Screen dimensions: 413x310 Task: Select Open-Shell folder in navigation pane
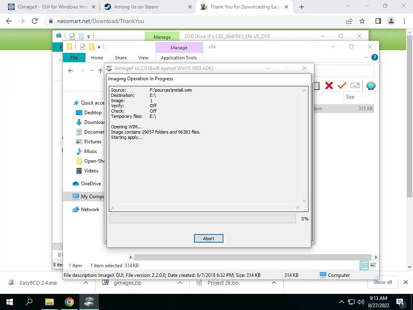pos(90,161)
